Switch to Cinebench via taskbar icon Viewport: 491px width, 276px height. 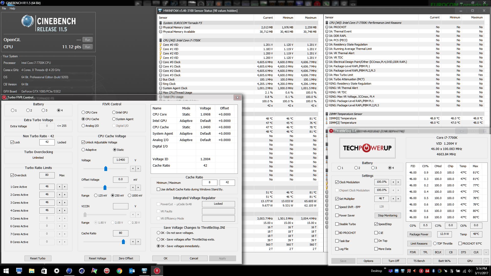69,271
